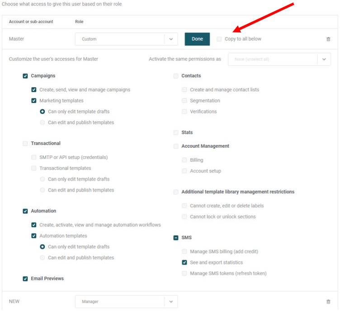Check the Billing checkbox
The width and height of the screenshot is (340, 312).
coord(184,160)
